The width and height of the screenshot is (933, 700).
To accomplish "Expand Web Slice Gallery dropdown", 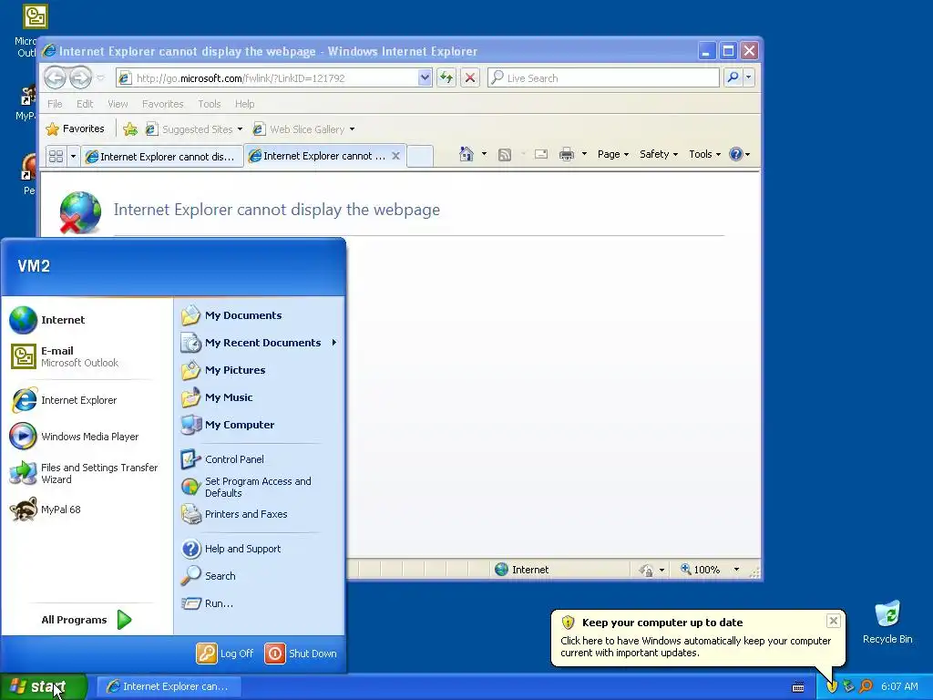I will coord(352,129).
